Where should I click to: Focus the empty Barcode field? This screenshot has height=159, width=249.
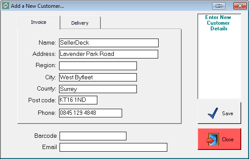93,136
